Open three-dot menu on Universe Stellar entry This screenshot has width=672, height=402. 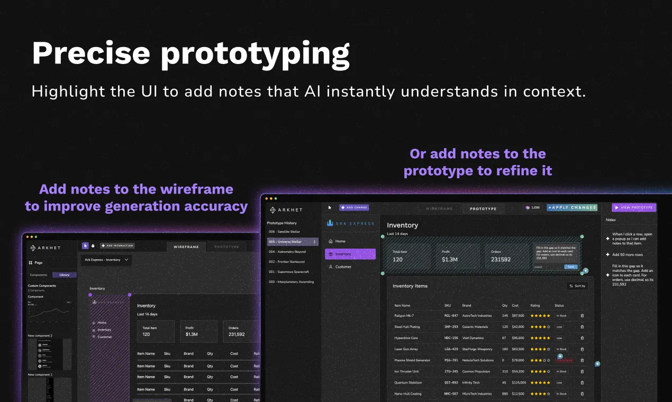pos(315,242)
